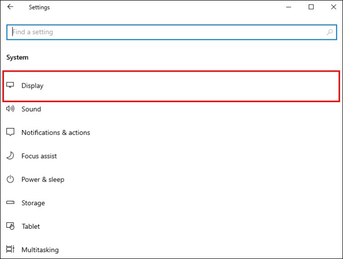
Task: Select the Multitasking text entry
Action: (40, 250)
